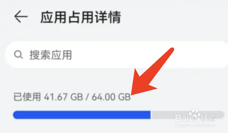The image size is (228, 133).
Task: Click the page title 应用占用详情
Action: 81,17
